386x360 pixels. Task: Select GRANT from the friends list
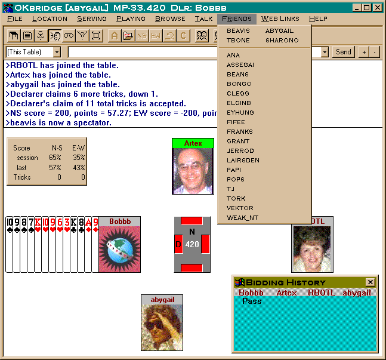tap(265, 141)
